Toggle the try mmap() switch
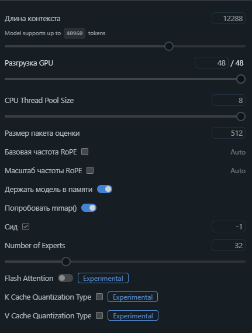 (89, 208)
